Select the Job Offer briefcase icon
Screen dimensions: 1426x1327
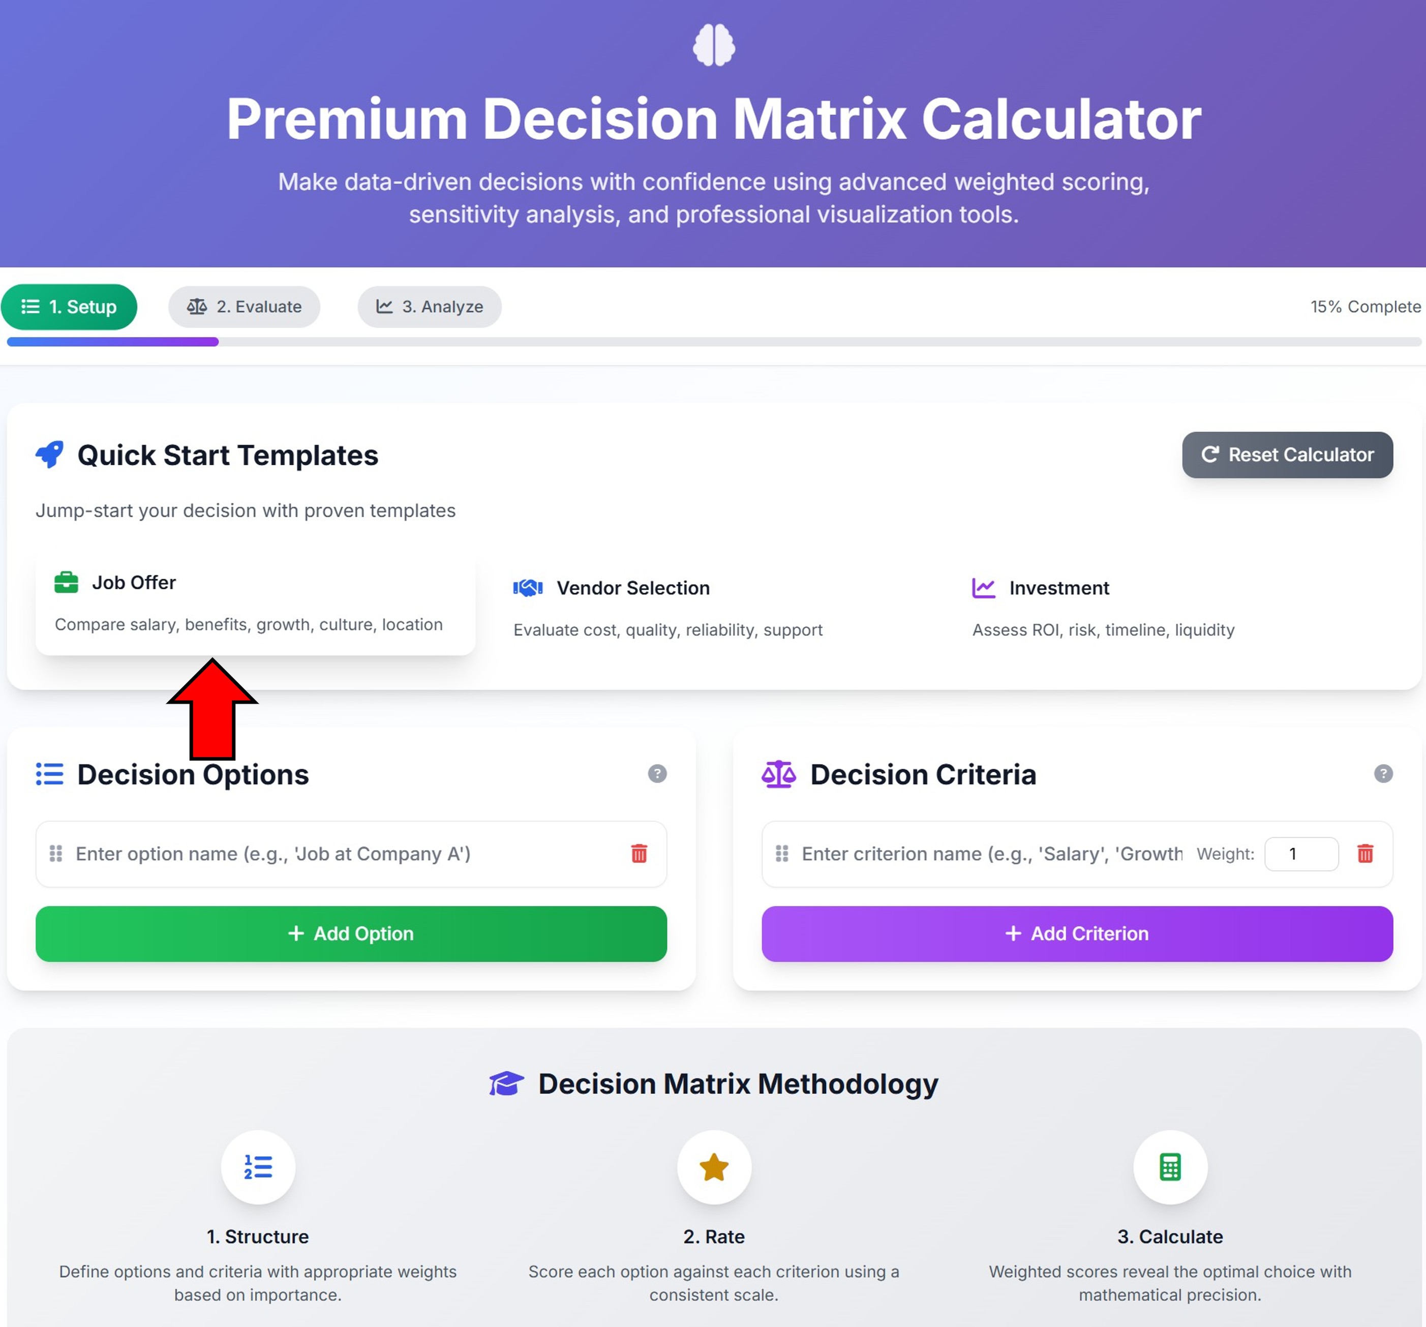point(67,582)
